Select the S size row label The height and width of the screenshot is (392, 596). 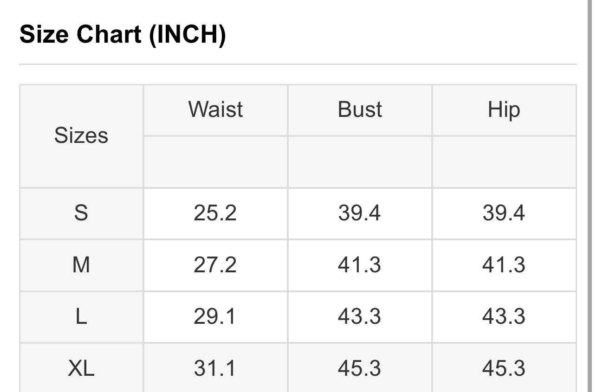81,213
